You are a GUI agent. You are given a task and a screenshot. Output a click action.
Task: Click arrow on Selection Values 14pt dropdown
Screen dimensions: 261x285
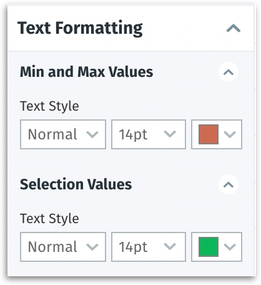click(170, 246)
